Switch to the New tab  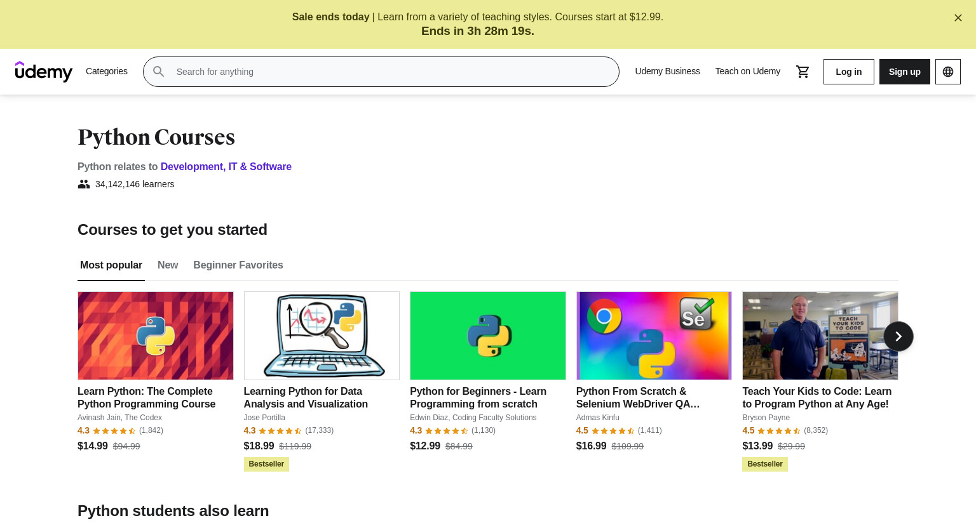point(168,265)
